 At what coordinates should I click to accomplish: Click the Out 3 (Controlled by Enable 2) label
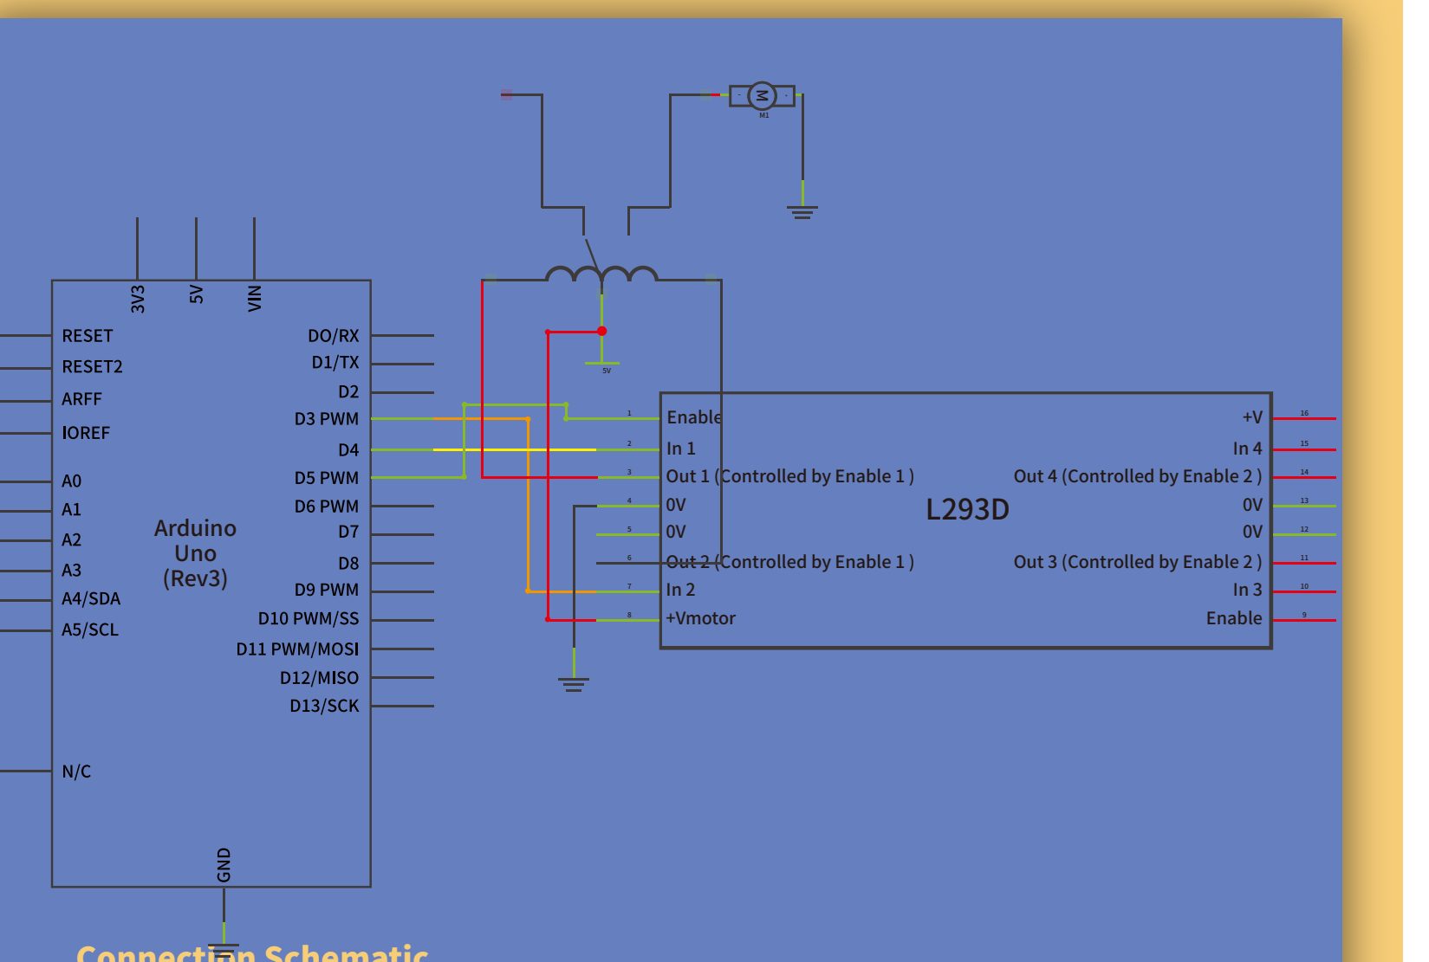point(1138,562)
